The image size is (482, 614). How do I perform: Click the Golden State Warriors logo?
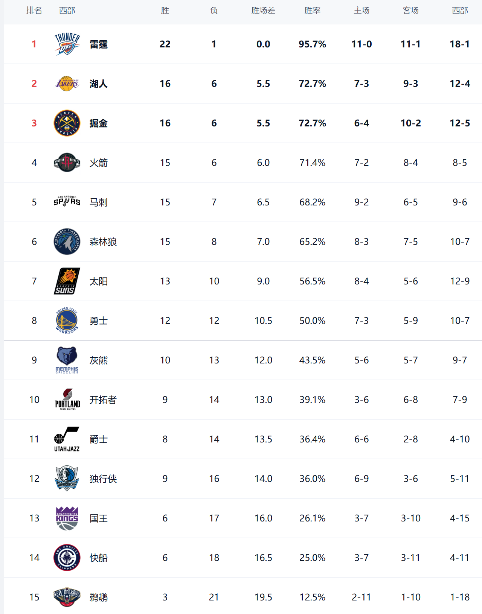(x=67, y=321)
